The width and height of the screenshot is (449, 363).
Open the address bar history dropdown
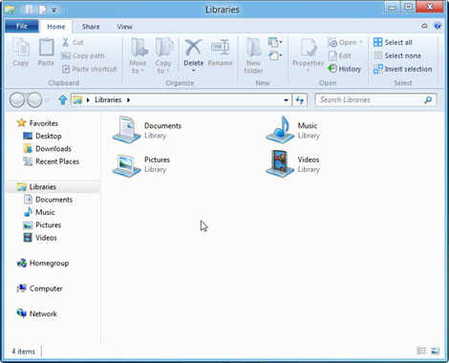[286, 100]
